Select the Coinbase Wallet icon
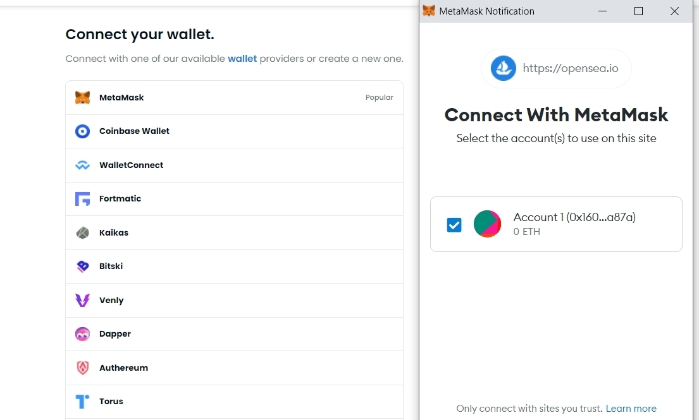 click(82, 131)
